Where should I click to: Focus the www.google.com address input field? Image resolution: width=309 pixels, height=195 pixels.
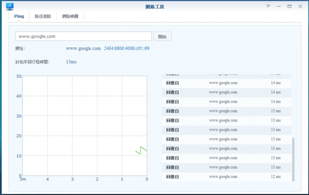[84, 36]
